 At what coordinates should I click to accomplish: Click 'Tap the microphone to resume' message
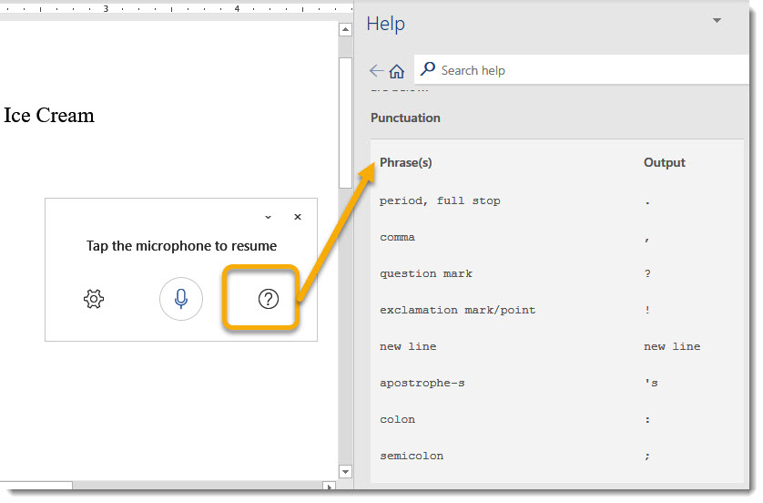(x=181, y=246)
